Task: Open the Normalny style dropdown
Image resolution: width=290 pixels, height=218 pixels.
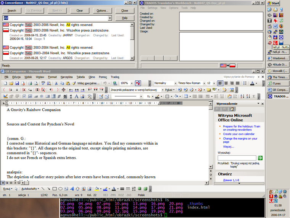Action: 176,83
